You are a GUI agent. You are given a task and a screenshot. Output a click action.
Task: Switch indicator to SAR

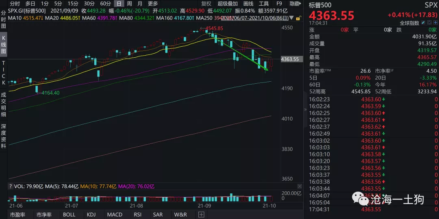coord(158,215)
